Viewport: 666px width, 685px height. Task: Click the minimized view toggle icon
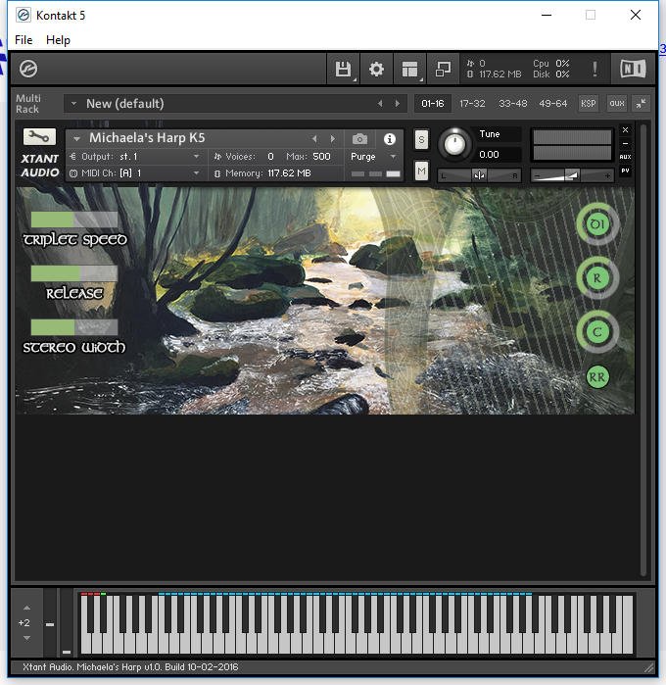pyautogui.click(x=444, y=69)
